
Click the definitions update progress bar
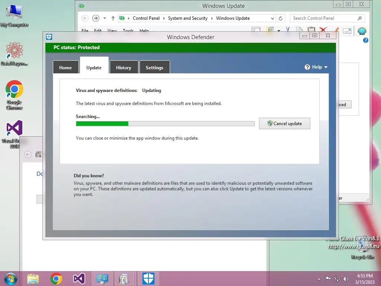tap(165, 124)
